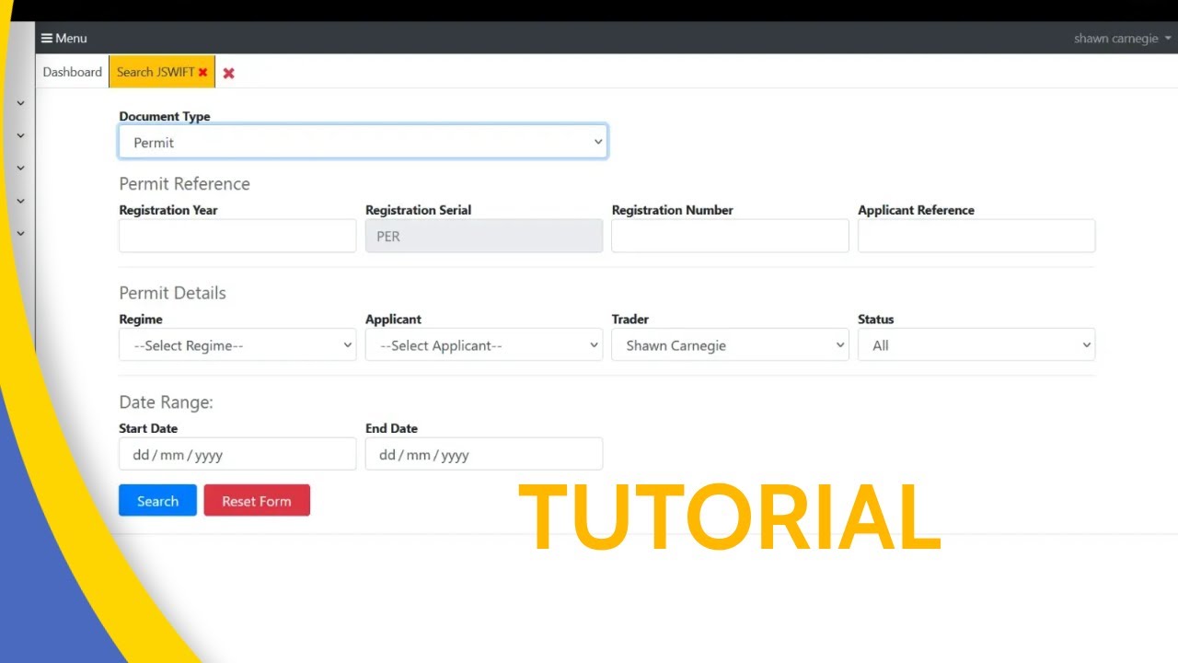
Task: Open the Status dropdown showing All
Action: 976,345
